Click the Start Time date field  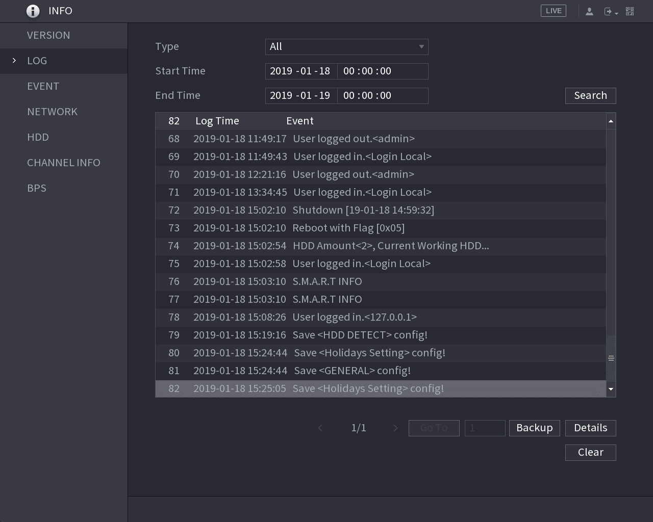tap(301, 71)
